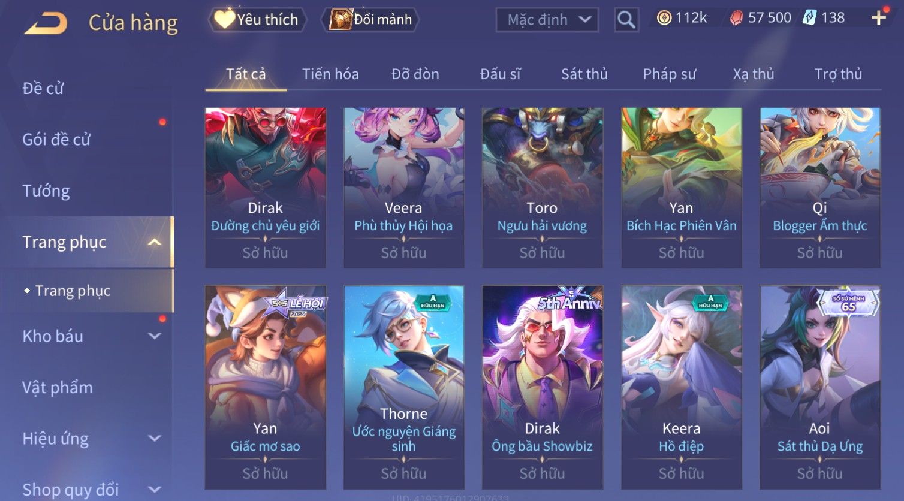Open the Mặc định sort dropdown
904x501 pixels.
pyautogui.click(x=547, y=20)
